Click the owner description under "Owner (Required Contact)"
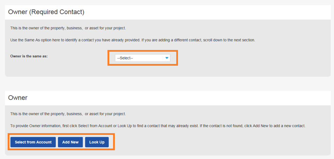Viewport: 334px width, 159px height. pos(68,28)
